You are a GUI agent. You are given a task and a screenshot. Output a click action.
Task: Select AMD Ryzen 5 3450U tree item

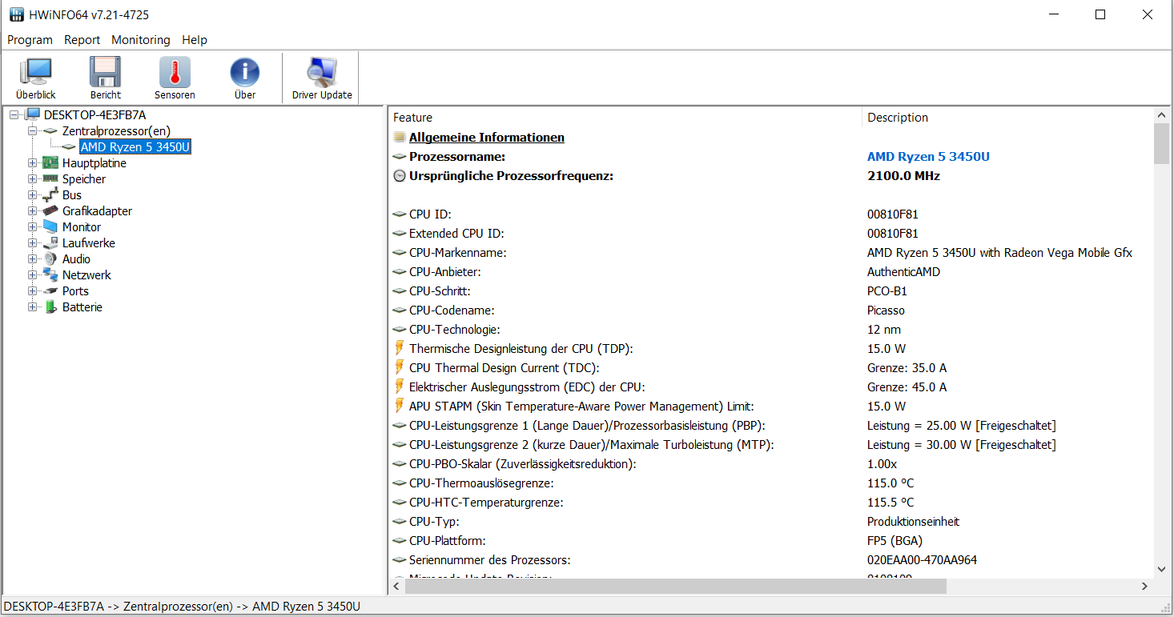tap(135, 147)
